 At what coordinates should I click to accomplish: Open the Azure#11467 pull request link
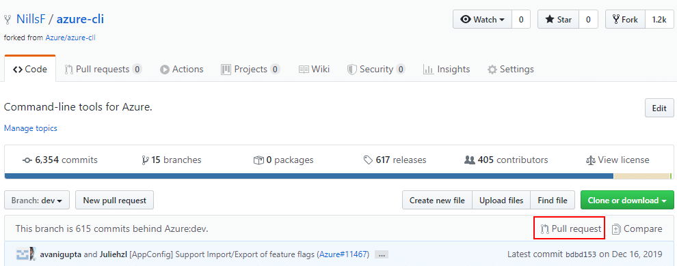tap(344, 254)
